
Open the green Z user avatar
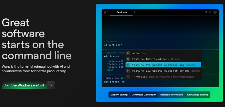(215, 12)
